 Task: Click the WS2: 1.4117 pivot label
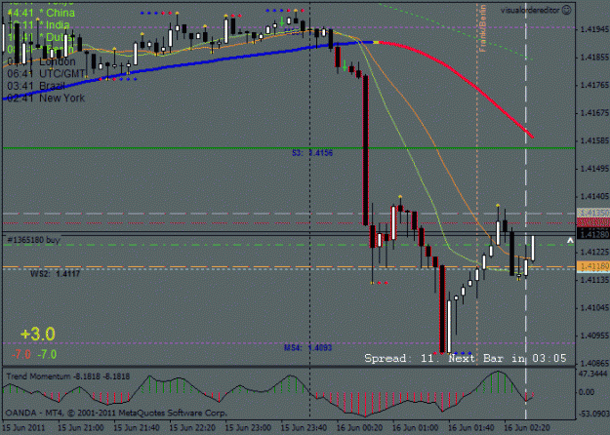click(55, 274)
